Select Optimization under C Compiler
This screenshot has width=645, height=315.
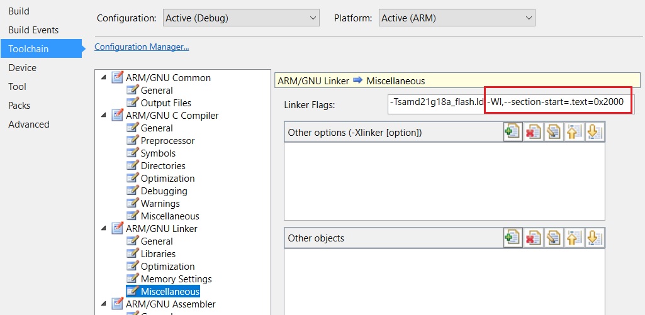(x=167, y=179)
